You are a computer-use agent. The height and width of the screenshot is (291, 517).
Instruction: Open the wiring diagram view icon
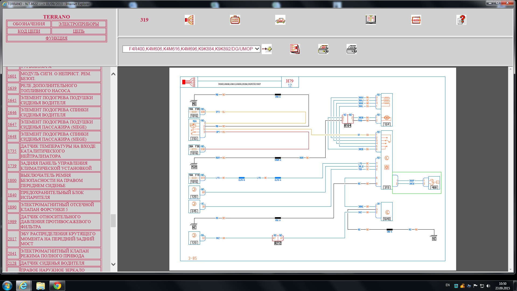tap(190, 20)
